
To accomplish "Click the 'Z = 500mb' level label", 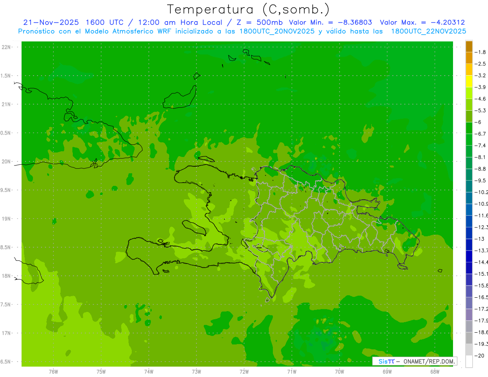I will [x=259, y=22].
